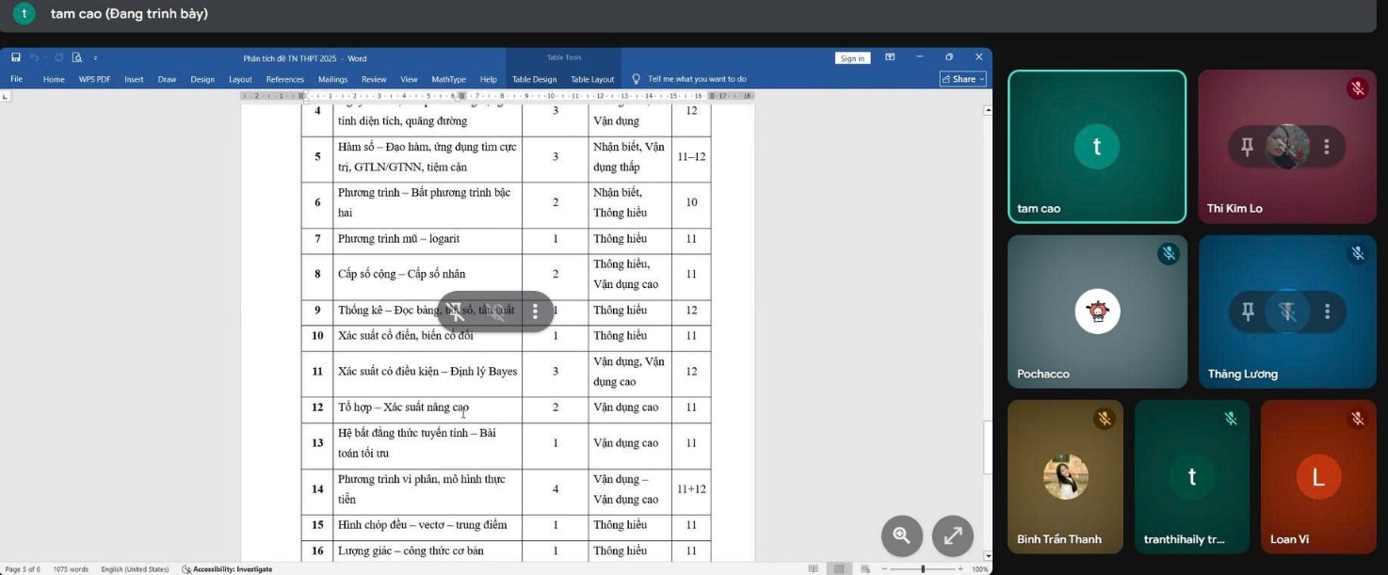Click the Print Preview quick access icon
Viewport: 1388px width, 575px height.
[76, 58]
